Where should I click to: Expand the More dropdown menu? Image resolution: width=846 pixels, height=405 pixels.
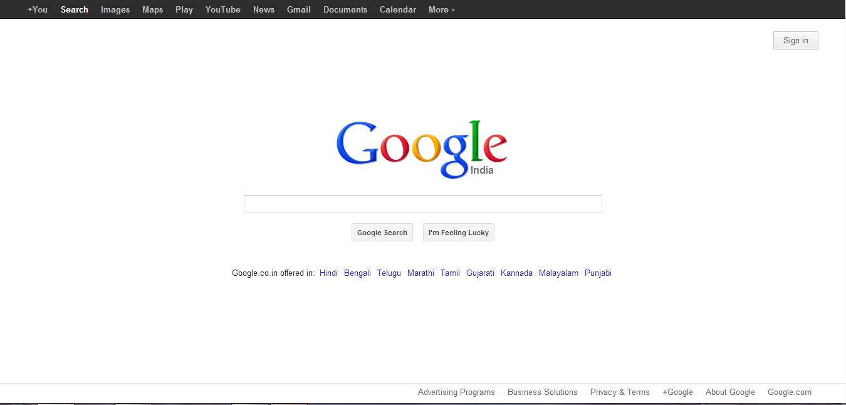(x=442, y=9)
